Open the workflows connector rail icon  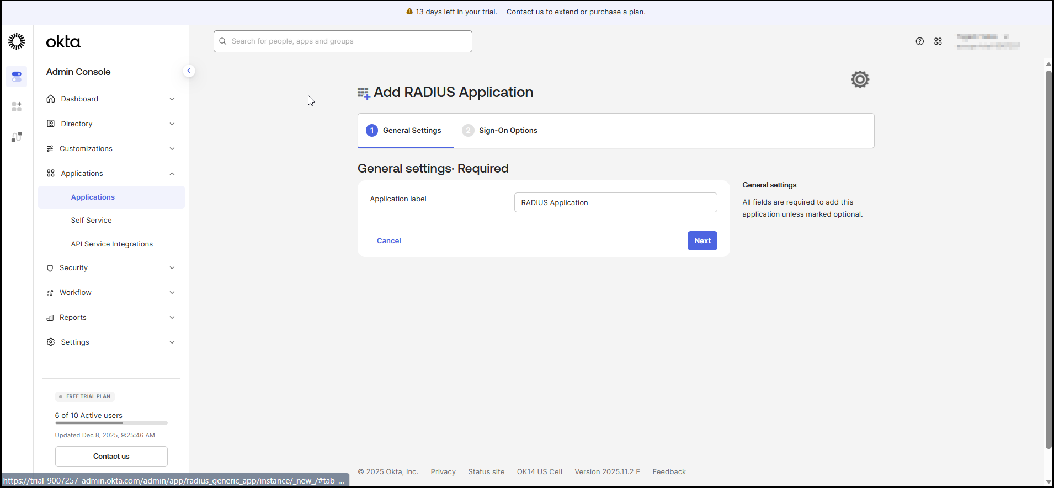[x=17, y=137]
